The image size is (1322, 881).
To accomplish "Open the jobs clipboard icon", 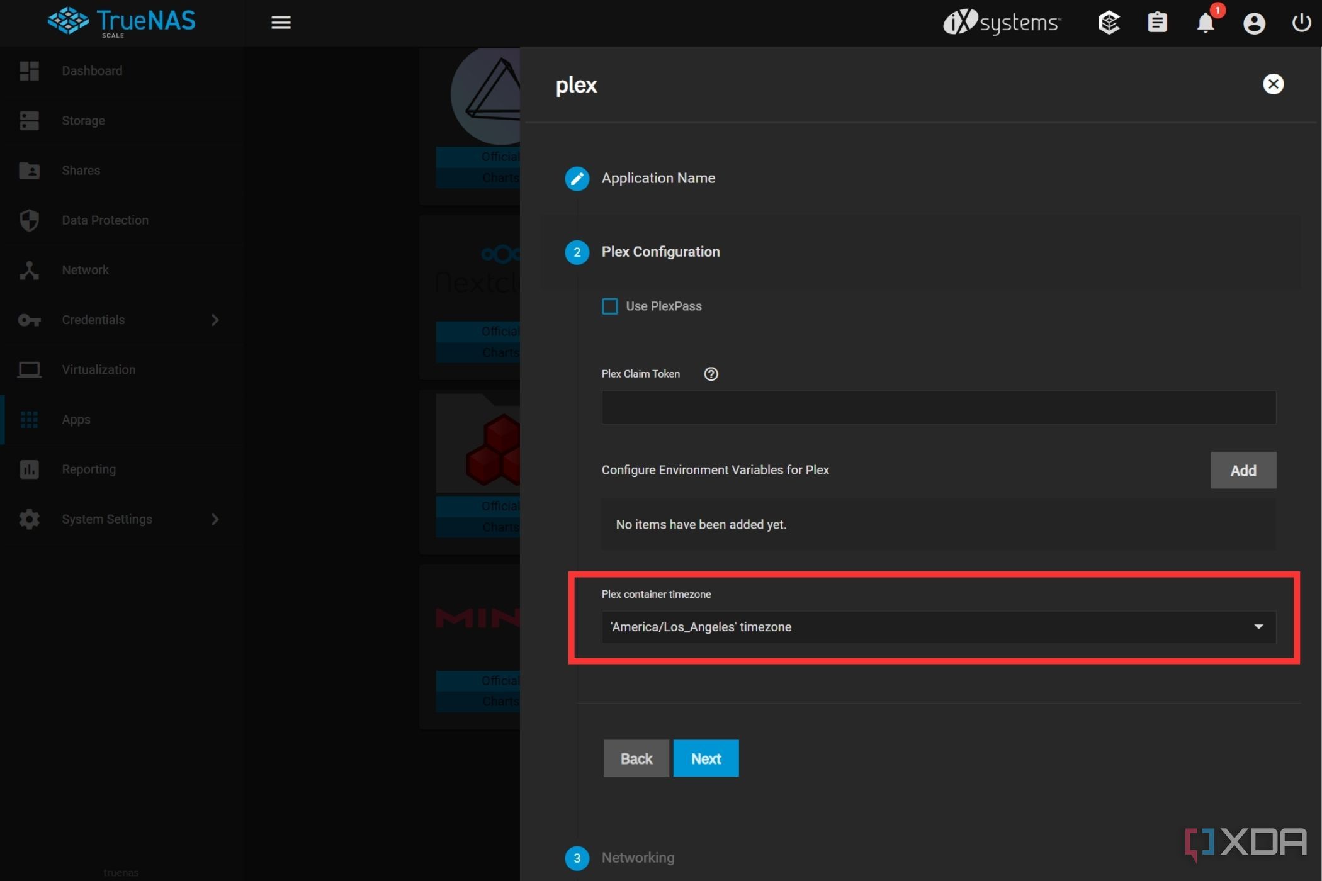I will tap(1157, 23).
